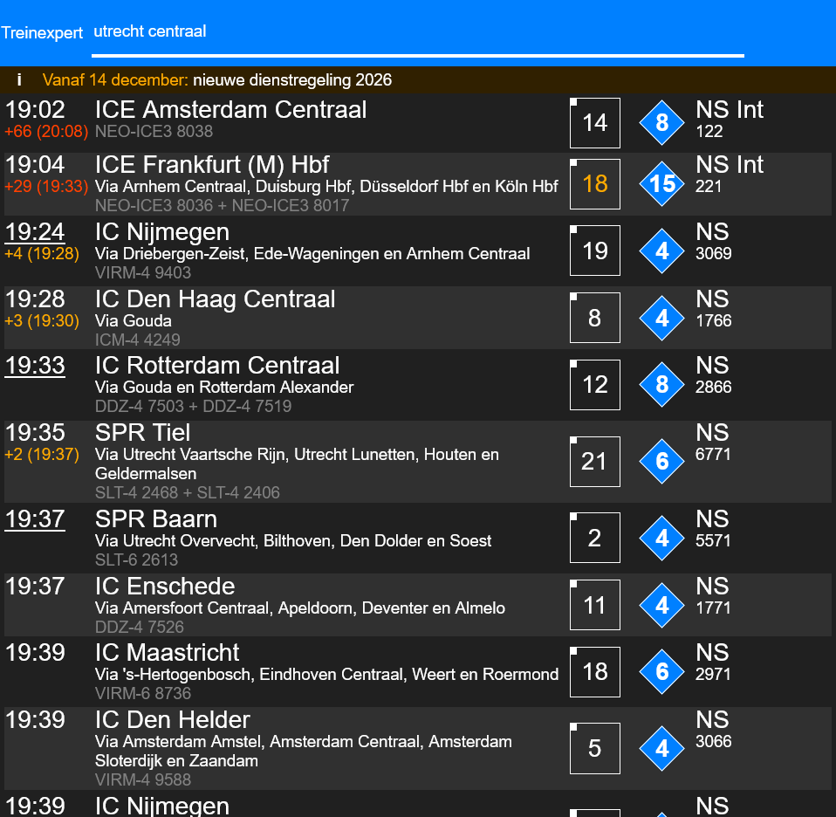
Task: Select the 15-coach diamond icon for ICE Frankfurt
Action: coord(661,184)
